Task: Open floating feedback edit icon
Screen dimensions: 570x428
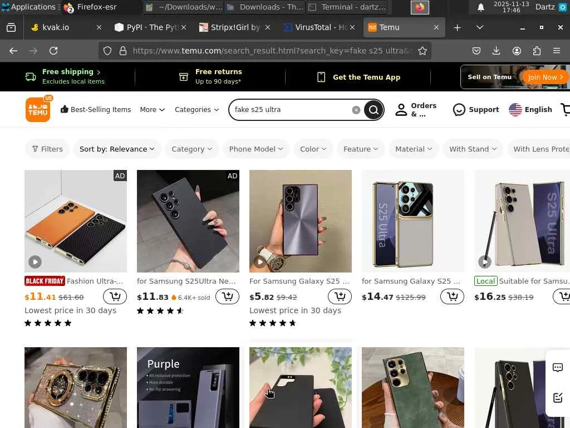Action: point(558,397)
